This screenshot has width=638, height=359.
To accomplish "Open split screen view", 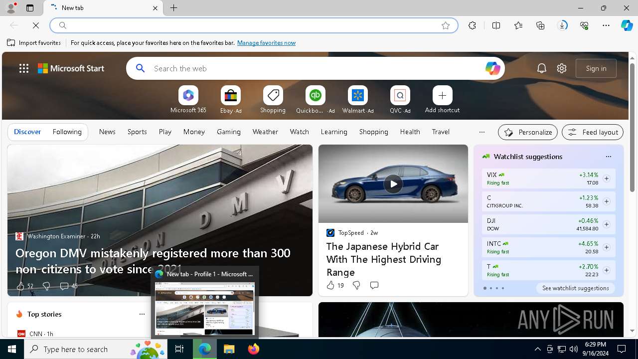I will click(x=496, y=25).
